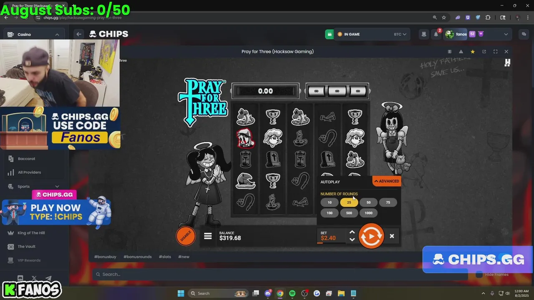This screenshot has height=300, width=534.
Task: Open the #new tag
Action: pyautogui.click(x=184, y=257)
